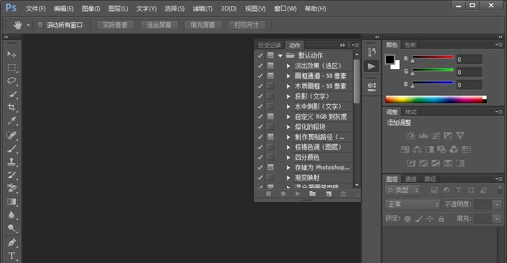Viewport: 507px width, 263px height.
Task: Open the Properties panel from the collapsed dock
Action: (x=372, y=86)
